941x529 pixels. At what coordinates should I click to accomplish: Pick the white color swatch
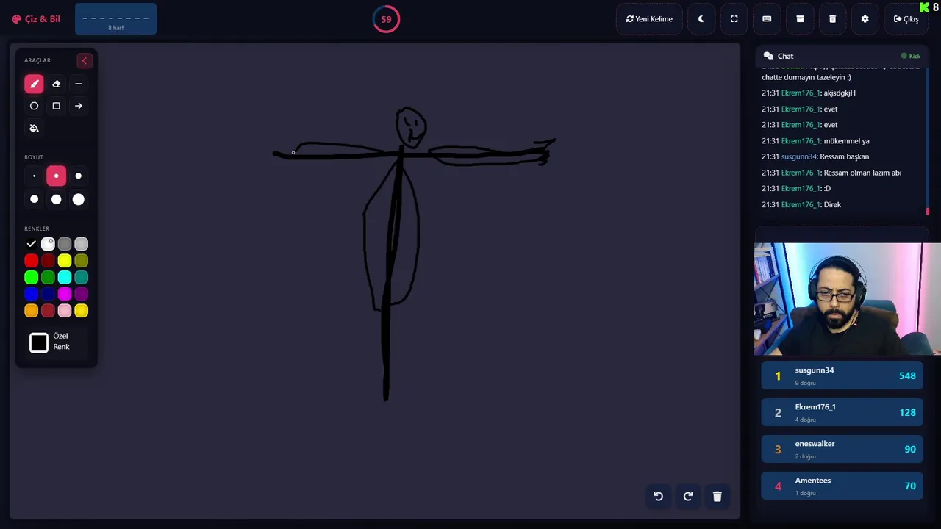click(x=48, y=244)
